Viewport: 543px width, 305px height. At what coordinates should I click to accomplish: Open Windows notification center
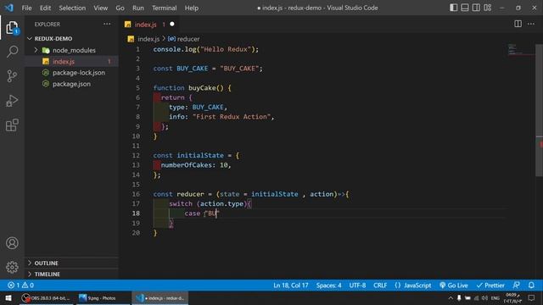point(532,297)
